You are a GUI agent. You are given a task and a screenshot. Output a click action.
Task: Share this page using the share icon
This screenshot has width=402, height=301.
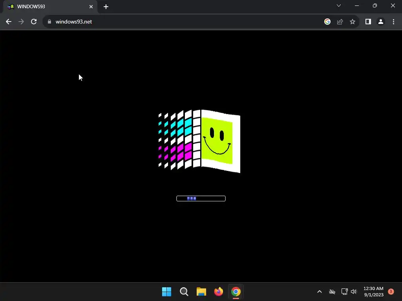340,22
